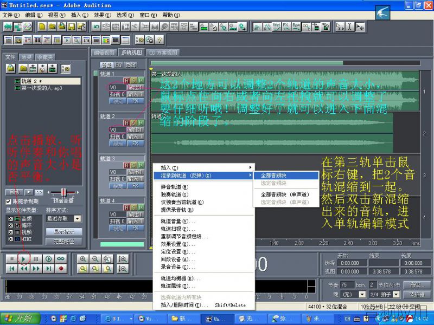Screen dimensions: 434x325
Task: Click the undo arrow toolbar icon
Action: click(x=97, y=27)
